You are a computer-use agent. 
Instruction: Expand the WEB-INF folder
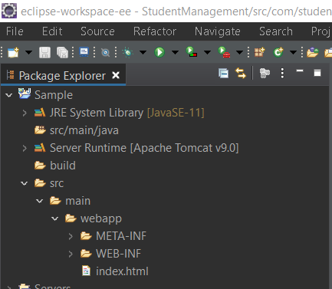[x=71, y=254]
